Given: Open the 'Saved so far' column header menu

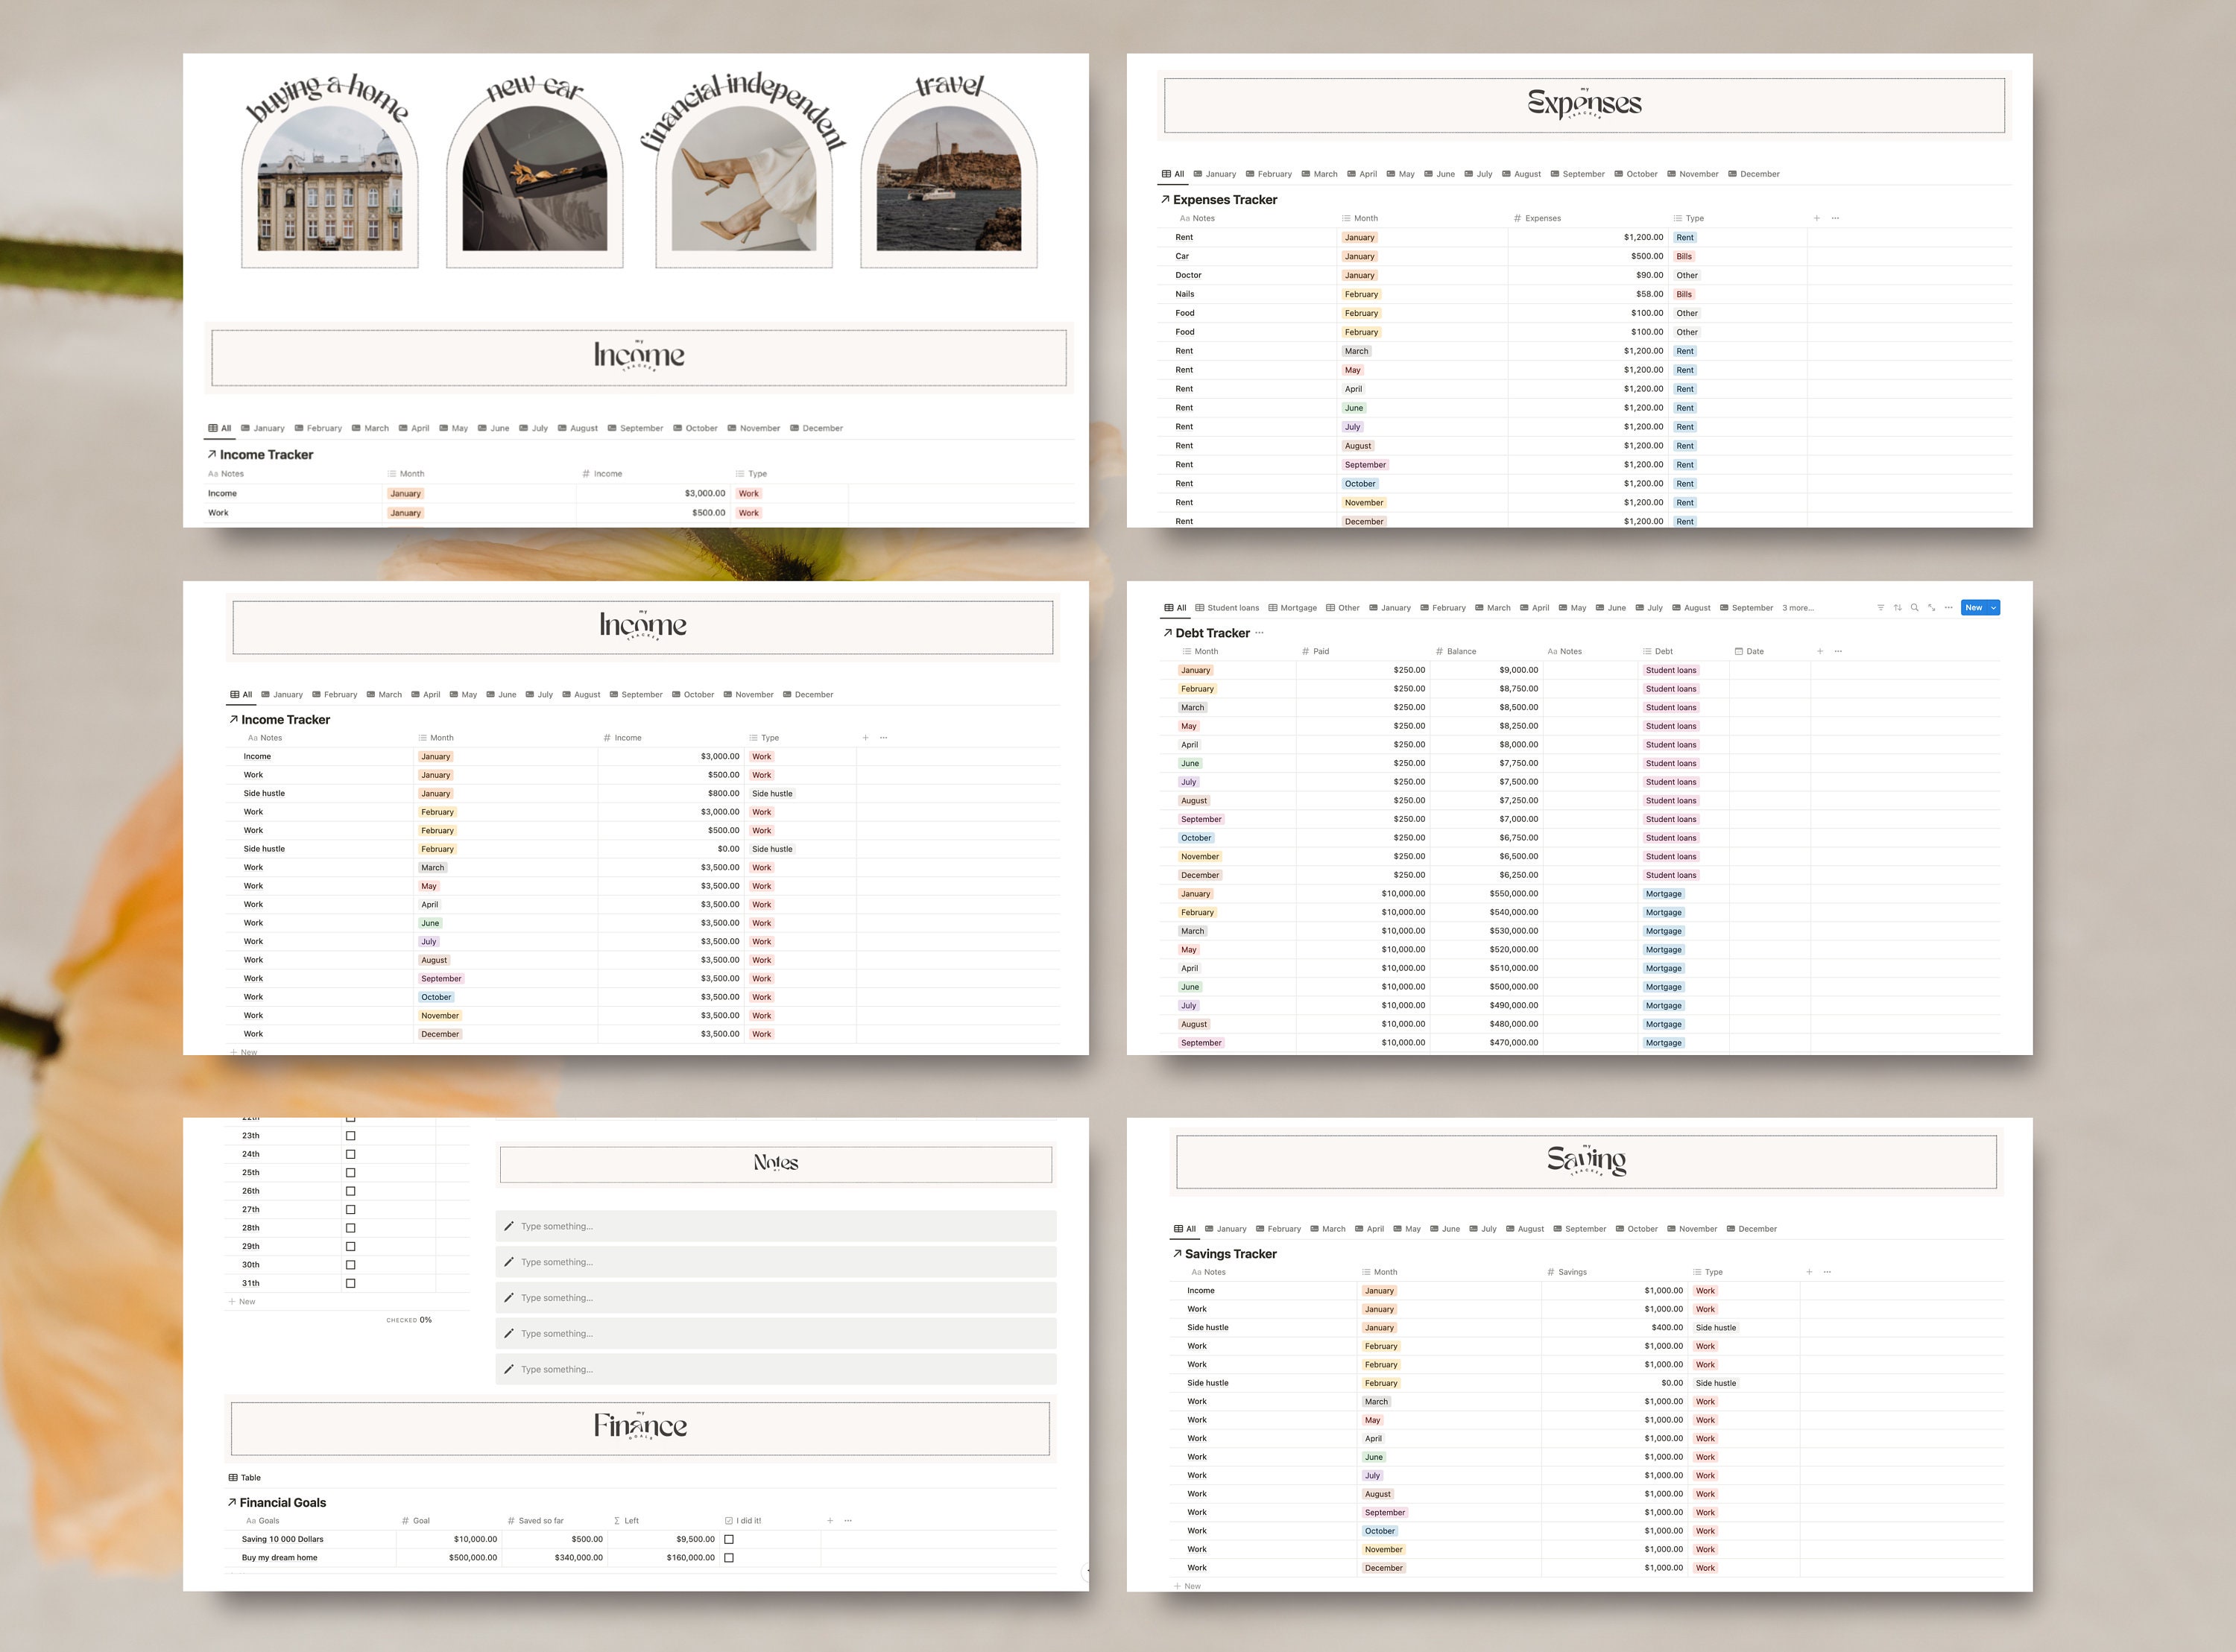Looking at the screenshot, I should point(535,1521).
